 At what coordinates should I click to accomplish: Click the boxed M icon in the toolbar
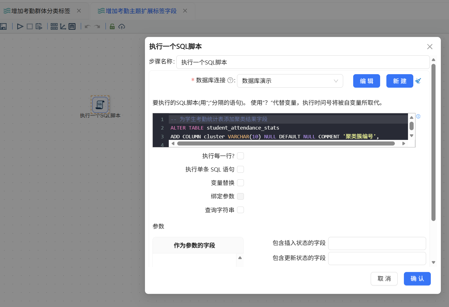pyautogui.click(x=72, y=27)
